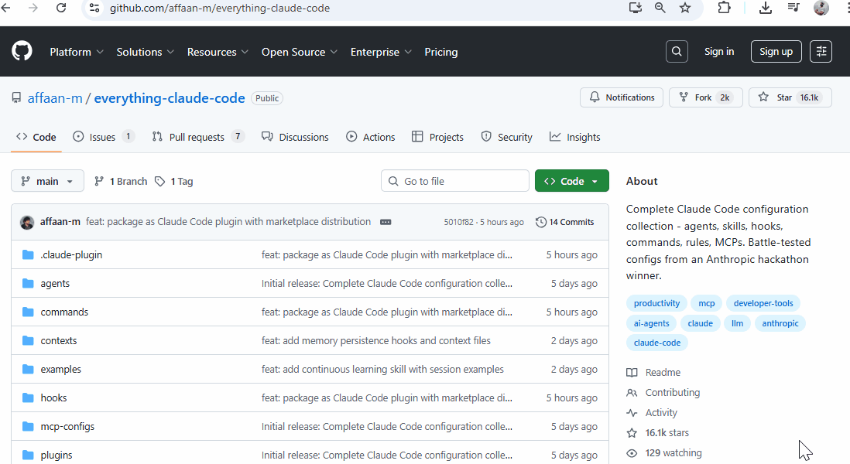This screenshot has height=464, width=850.
Task: Open the Contributing link in About
Action: 663,393
